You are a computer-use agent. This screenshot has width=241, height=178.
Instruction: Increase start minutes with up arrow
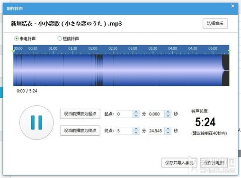[x=136, y=112]
